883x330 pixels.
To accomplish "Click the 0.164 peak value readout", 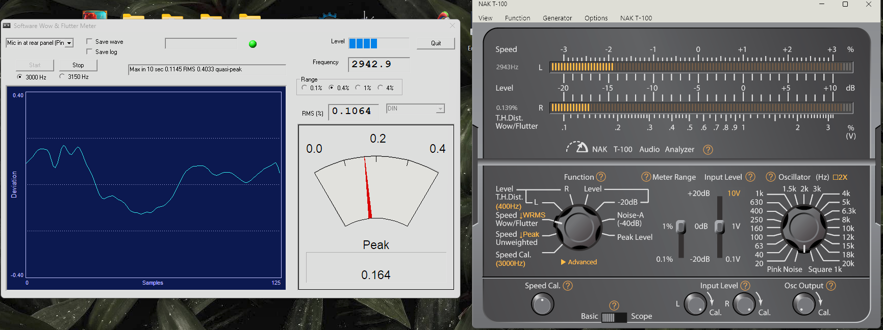I will (376, 275).
